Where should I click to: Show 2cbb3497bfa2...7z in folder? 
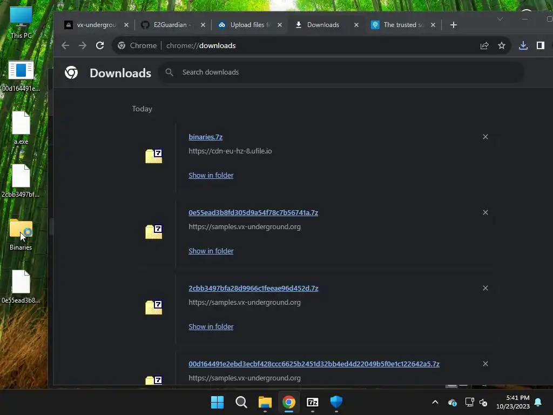211,327
